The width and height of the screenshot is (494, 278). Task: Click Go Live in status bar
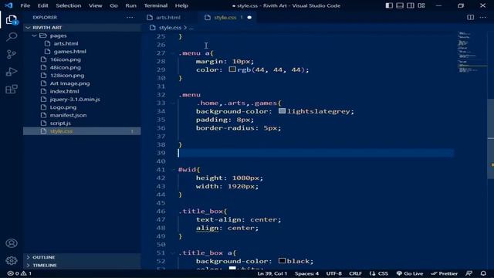410,273
